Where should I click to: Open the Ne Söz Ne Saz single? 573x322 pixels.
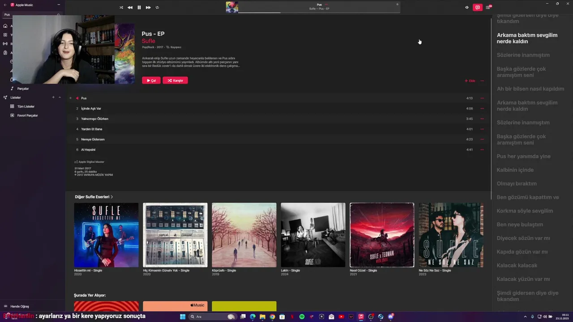tap(451, 235)
